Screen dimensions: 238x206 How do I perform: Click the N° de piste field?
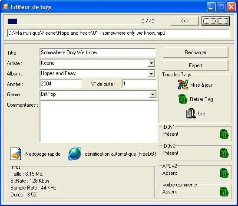pos(139,84)
